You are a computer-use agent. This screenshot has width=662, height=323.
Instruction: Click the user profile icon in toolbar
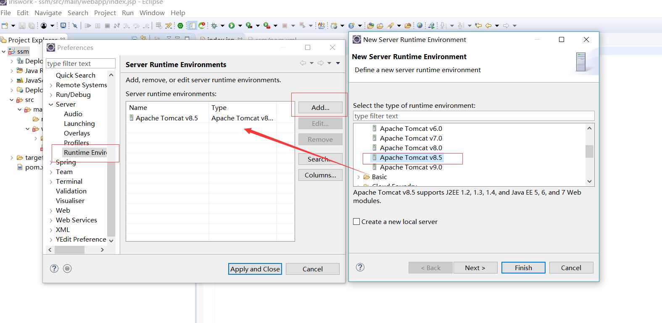coord(44,26)
